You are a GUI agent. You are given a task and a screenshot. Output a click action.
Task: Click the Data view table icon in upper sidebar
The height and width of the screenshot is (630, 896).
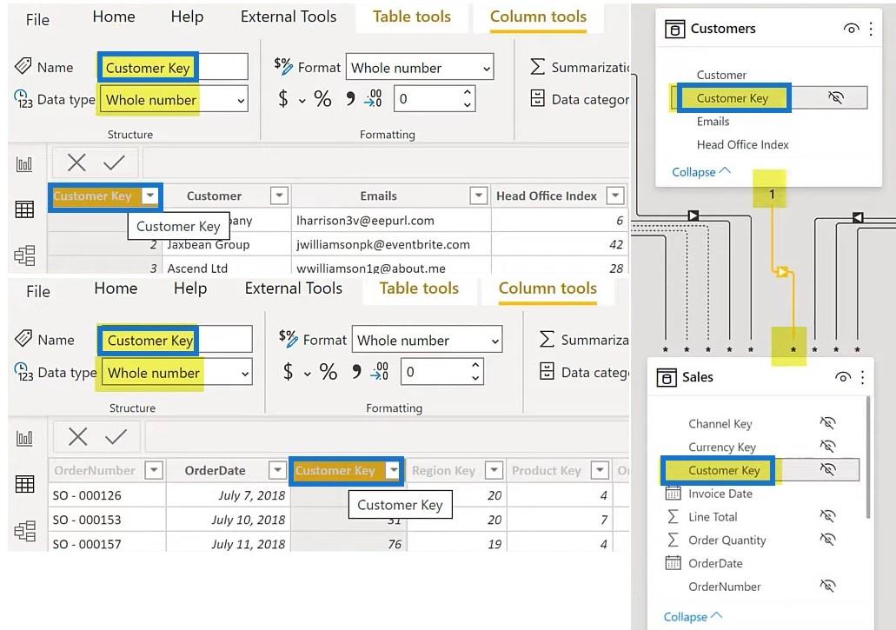click(x=24, y=209)
